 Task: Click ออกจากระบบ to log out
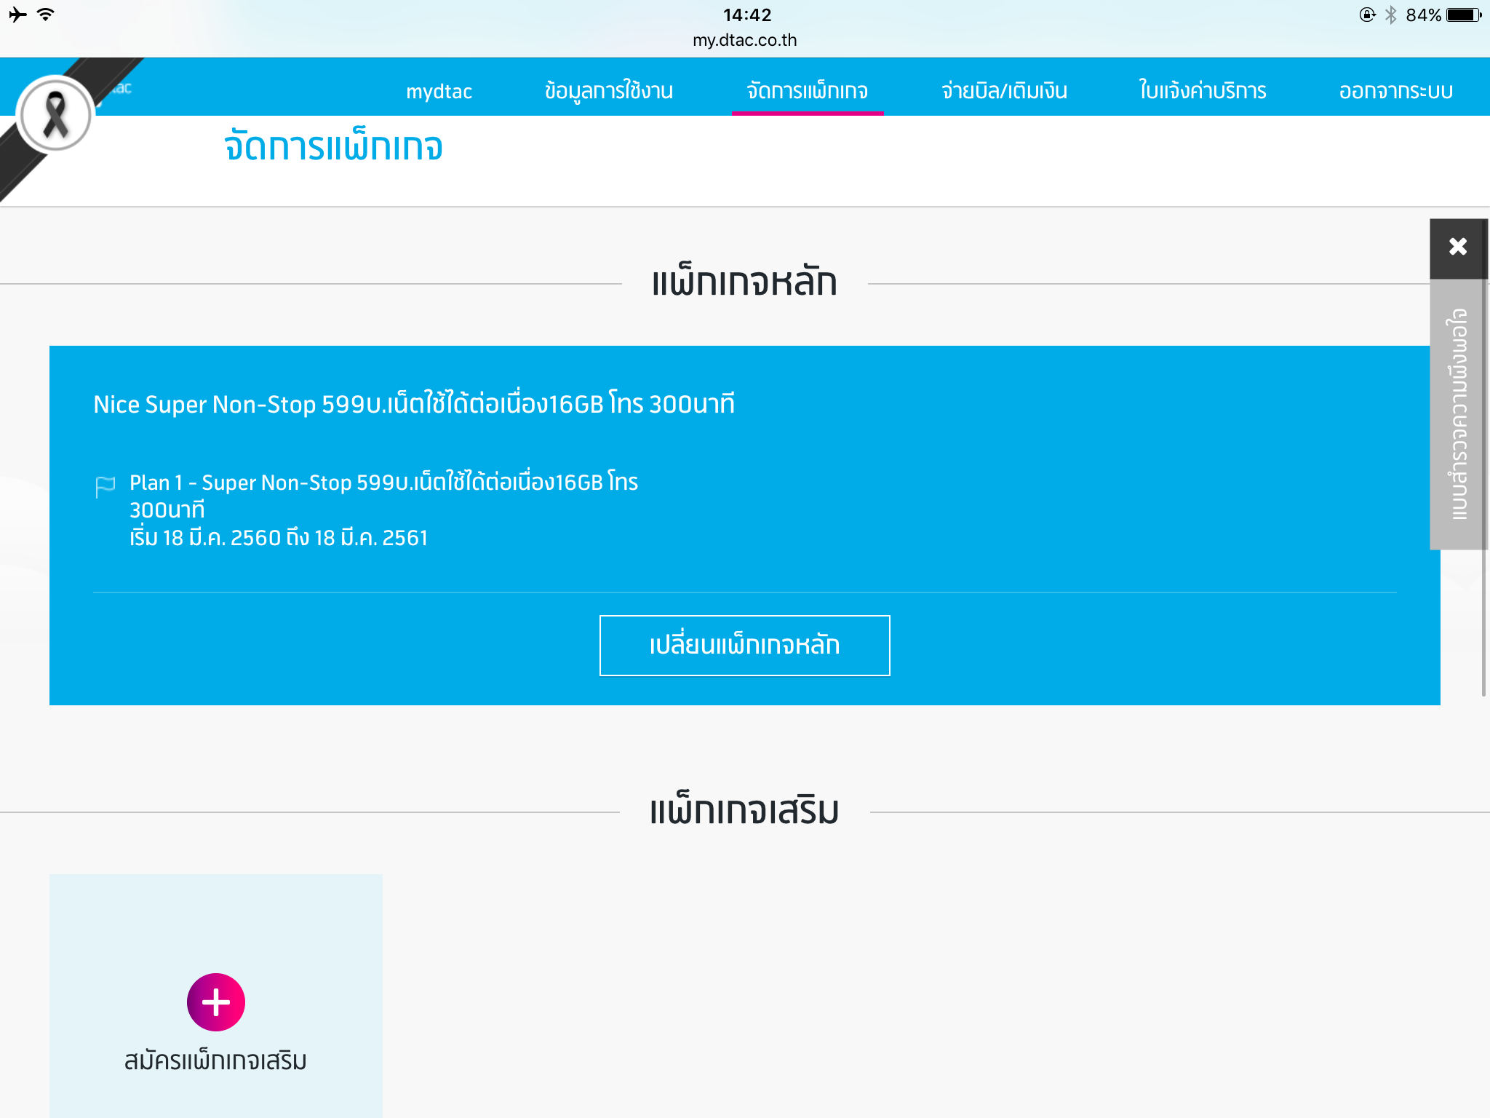[x=1395, y=91]
